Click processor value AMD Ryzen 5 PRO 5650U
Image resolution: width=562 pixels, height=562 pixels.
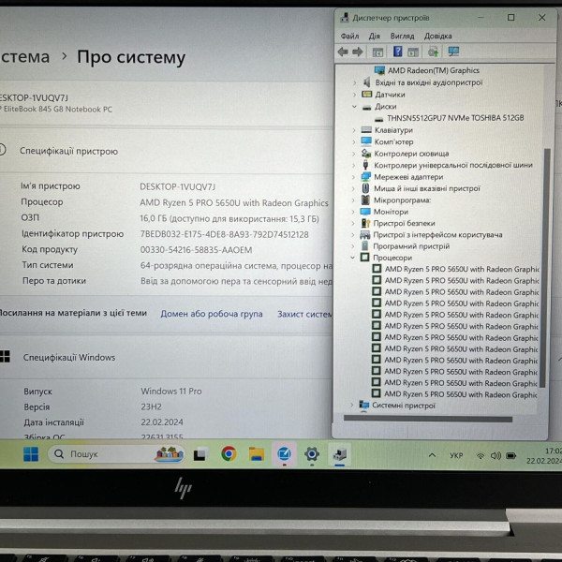pos(233,203)
